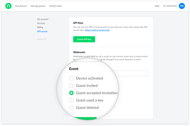Select the Guest accepted invitation radio button
190x126 pixels.
[71, 93]
